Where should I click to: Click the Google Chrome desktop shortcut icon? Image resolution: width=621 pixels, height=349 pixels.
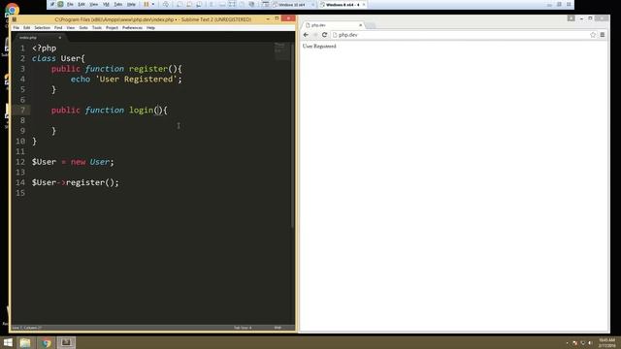pos(13,11)
